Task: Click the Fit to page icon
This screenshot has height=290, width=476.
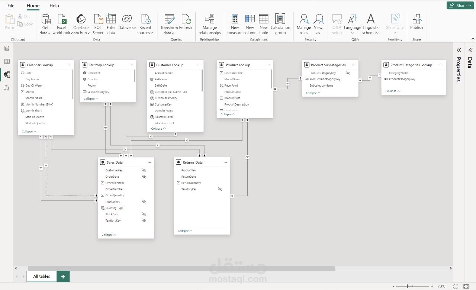Action: pyautogui.click(x=467, y=286)
